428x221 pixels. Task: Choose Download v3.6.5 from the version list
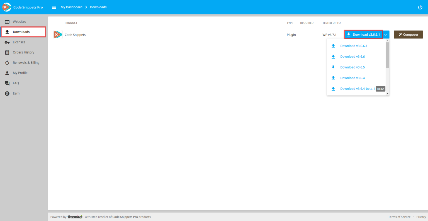coord(352,67)
